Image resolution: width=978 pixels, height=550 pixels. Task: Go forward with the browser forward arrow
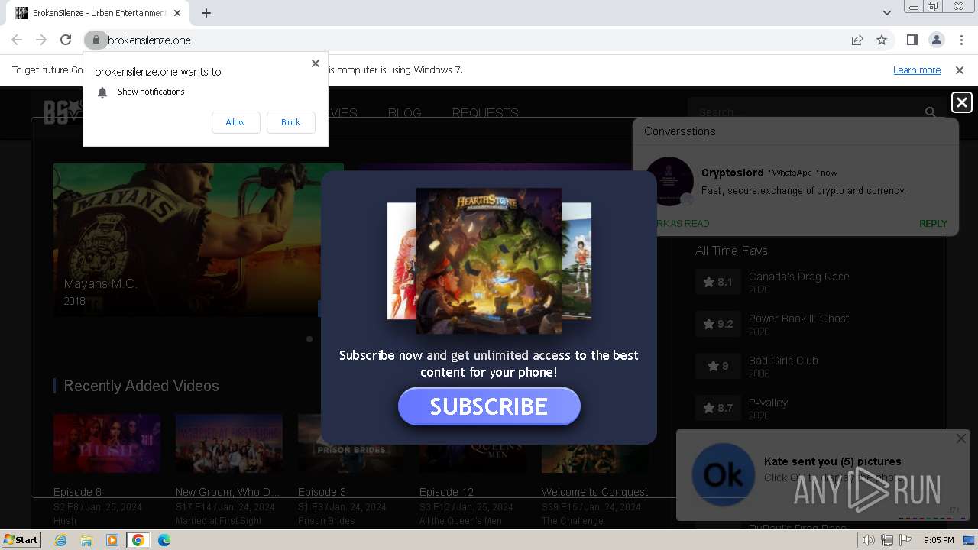click(41, 40)
